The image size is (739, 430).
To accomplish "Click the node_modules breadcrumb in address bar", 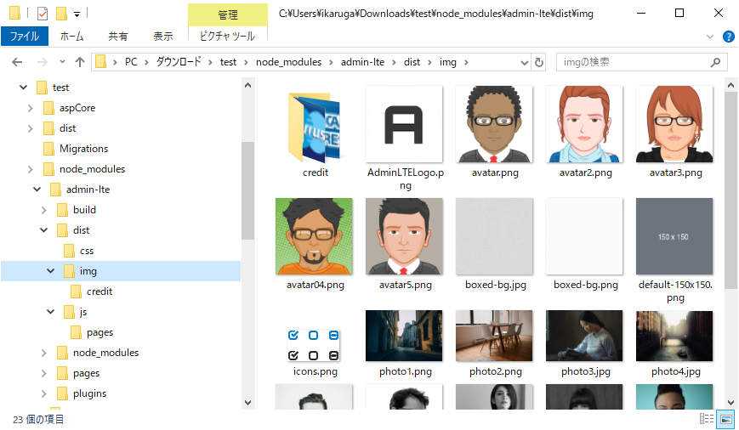I will (288, 62).
